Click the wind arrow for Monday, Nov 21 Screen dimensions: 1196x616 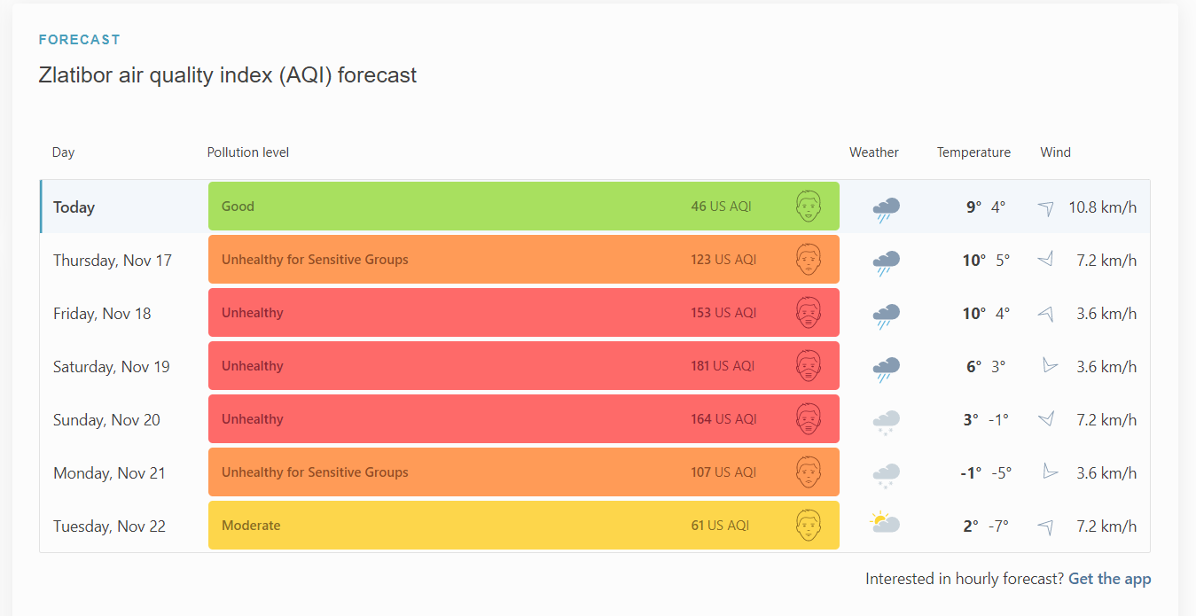pyautogui.click(x=1051, y=472)
